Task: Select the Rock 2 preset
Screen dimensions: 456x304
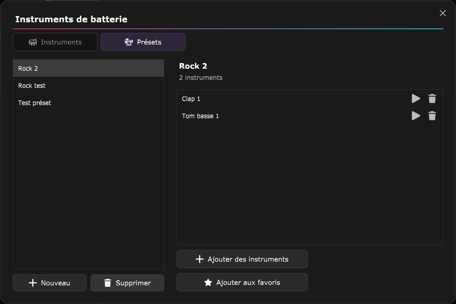Action: [88, 68]
